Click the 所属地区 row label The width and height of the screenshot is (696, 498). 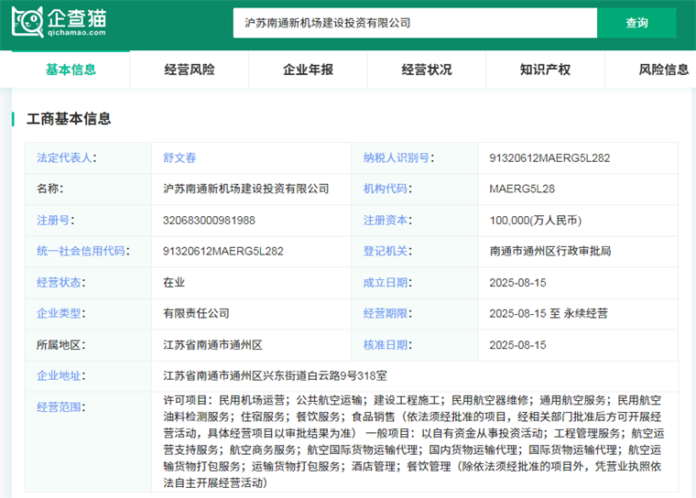(60, 345)
